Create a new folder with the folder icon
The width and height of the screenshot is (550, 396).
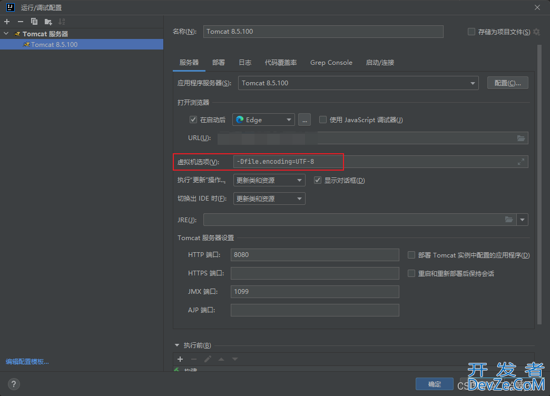[48, 22]
